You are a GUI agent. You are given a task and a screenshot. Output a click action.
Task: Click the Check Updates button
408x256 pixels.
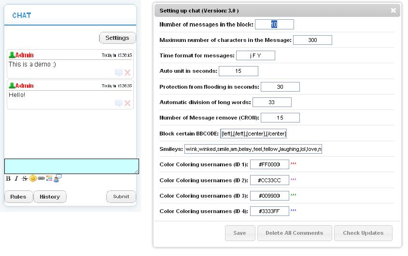tap(363, 233)
